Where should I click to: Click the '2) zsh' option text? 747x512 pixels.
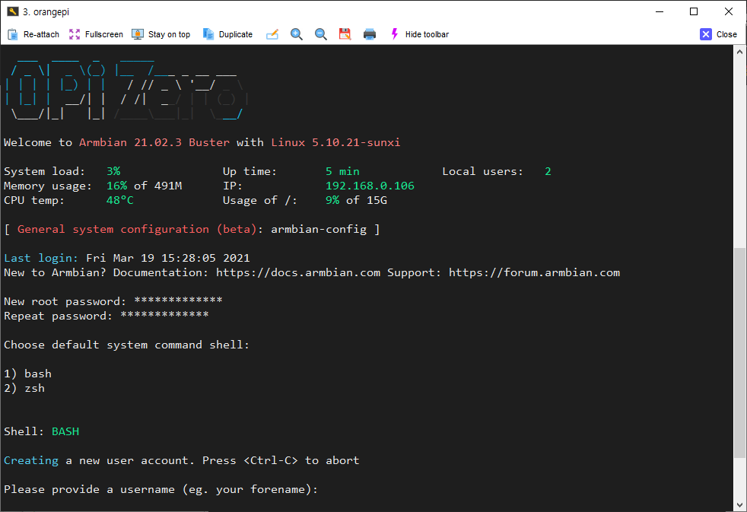point(24,389)
